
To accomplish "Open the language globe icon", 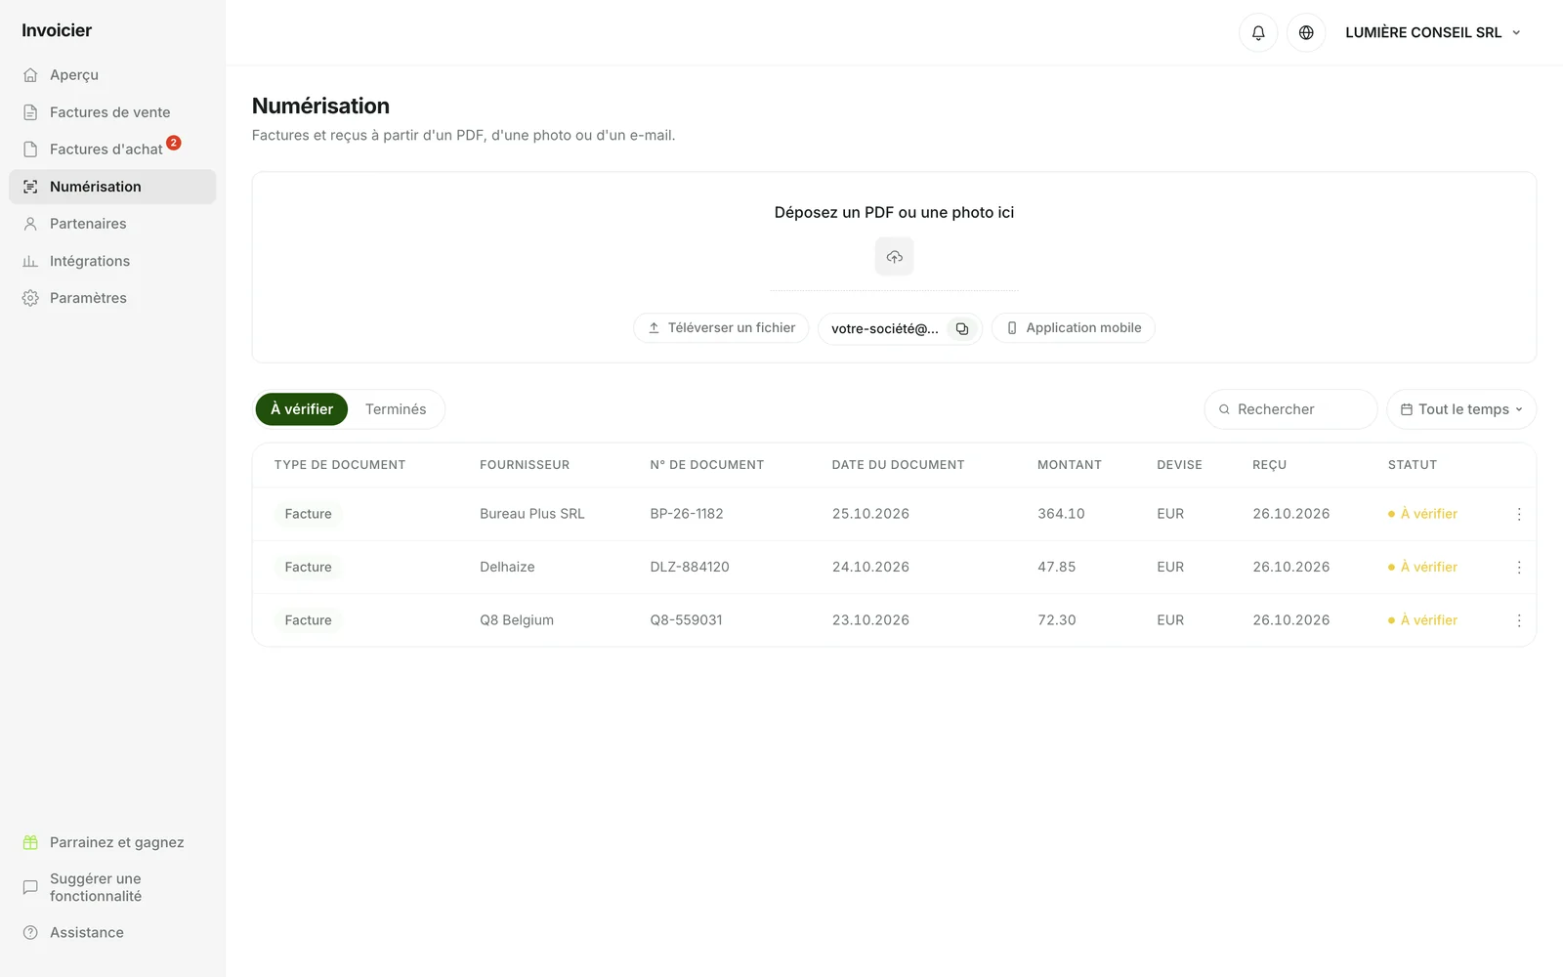I will point(1306,32).
